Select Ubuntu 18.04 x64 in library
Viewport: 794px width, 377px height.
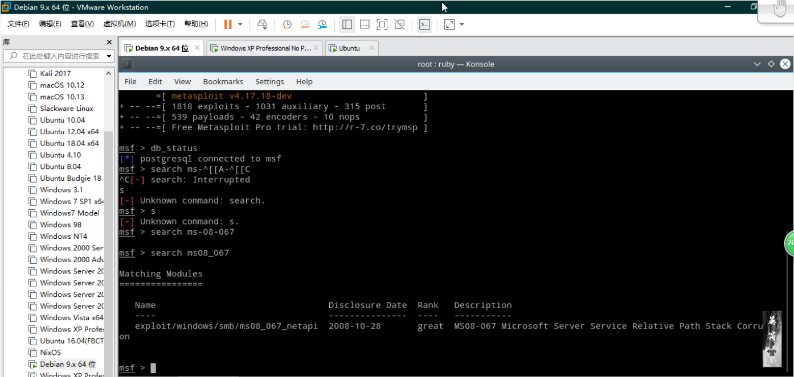69,143
